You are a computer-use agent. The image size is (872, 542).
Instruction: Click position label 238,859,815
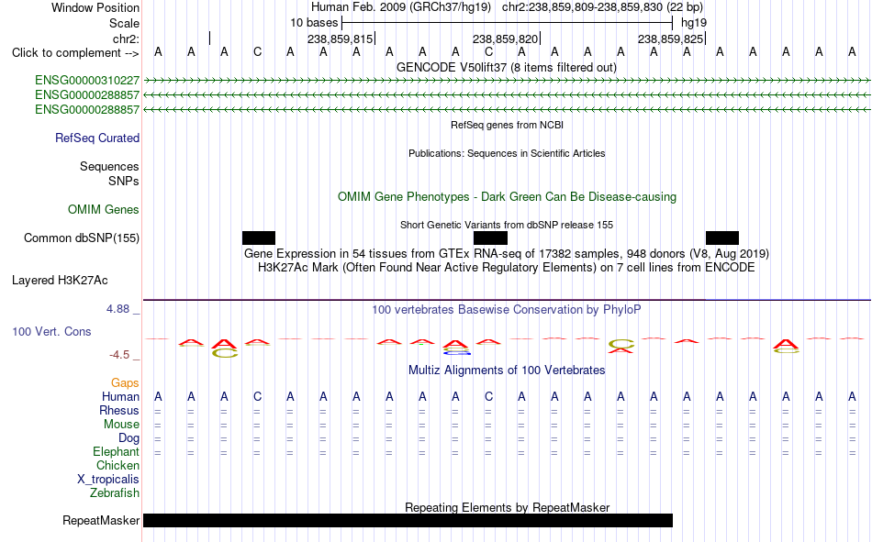340,39
